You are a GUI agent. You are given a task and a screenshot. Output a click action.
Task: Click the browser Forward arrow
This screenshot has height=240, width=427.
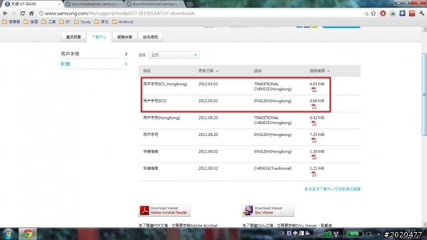click(13, 13)
